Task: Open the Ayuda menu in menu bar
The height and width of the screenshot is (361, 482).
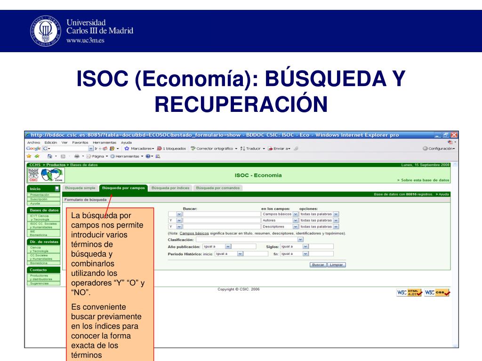Action: (x=126, y=142)
